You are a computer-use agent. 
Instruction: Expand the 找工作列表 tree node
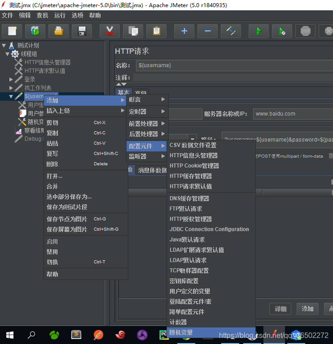coord(11,88)
